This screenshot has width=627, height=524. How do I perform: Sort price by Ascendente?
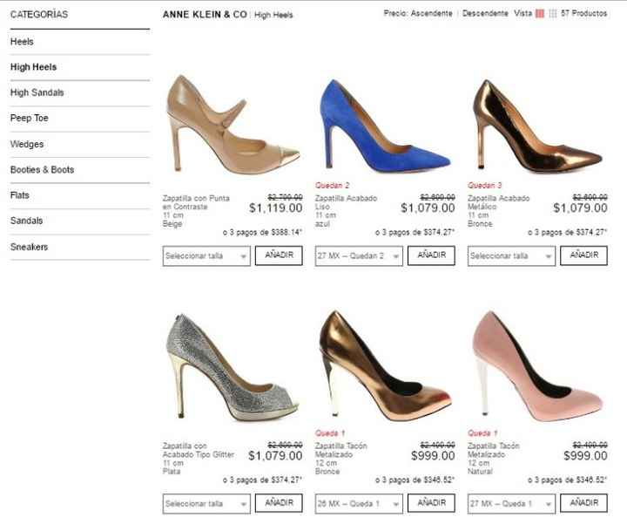coord(432,14)
